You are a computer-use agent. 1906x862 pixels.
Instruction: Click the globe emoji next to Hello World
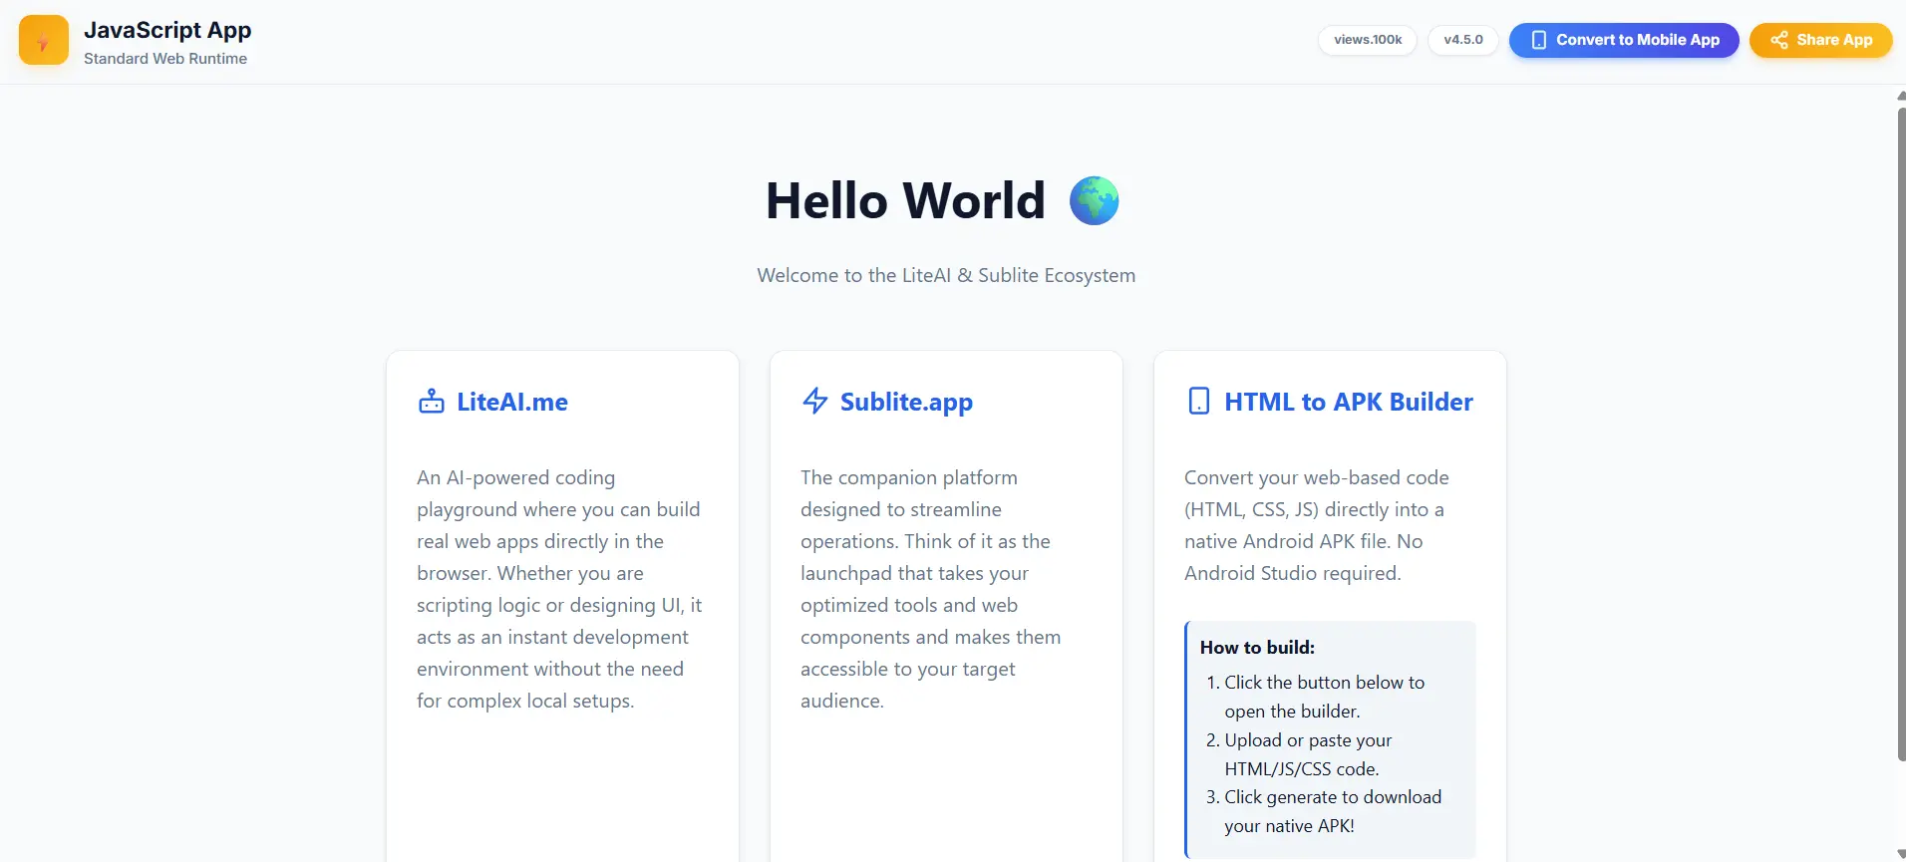point(1094,200)
